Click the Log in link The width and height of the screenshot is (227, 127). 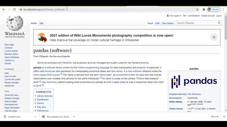click(219, 16)
